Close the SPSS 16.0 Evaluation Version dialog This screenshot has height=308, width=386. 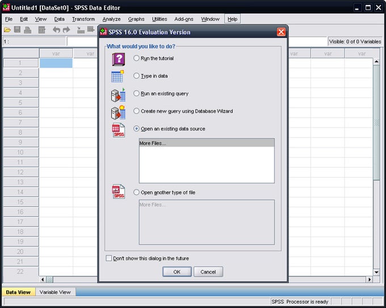(281, 32)
